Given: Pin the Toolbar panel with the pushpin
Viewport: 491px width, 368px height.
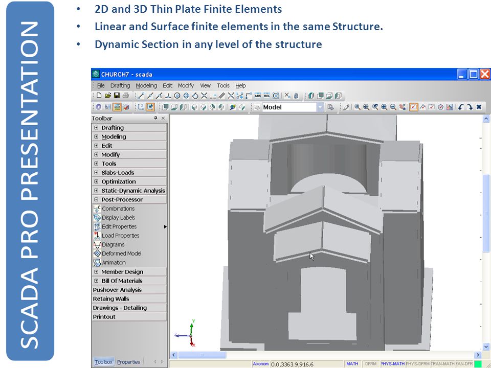Looking at the screenshot, I should [x=155, y=118].
